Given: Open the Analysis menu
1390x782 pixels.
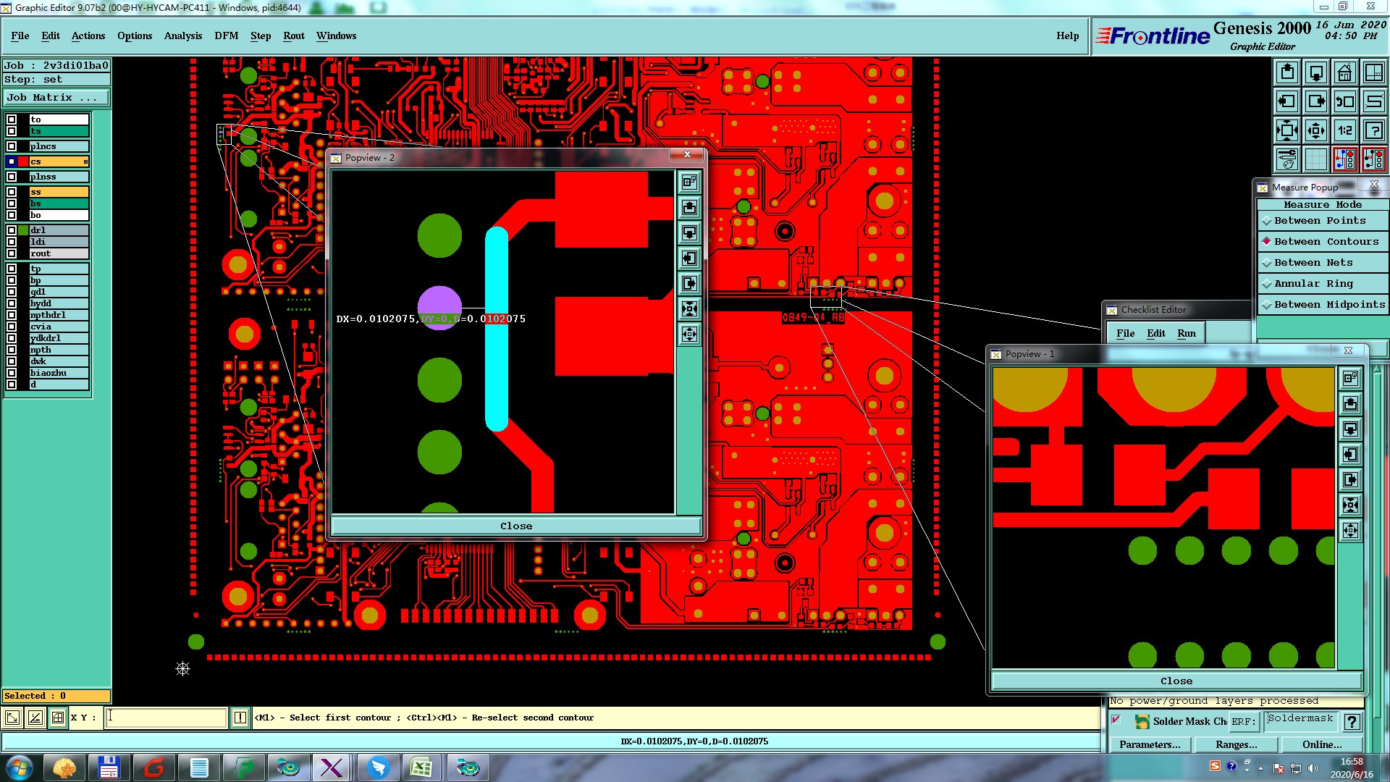Looking at the screenshot, I should pyautogui.click(x=182, y=35).
